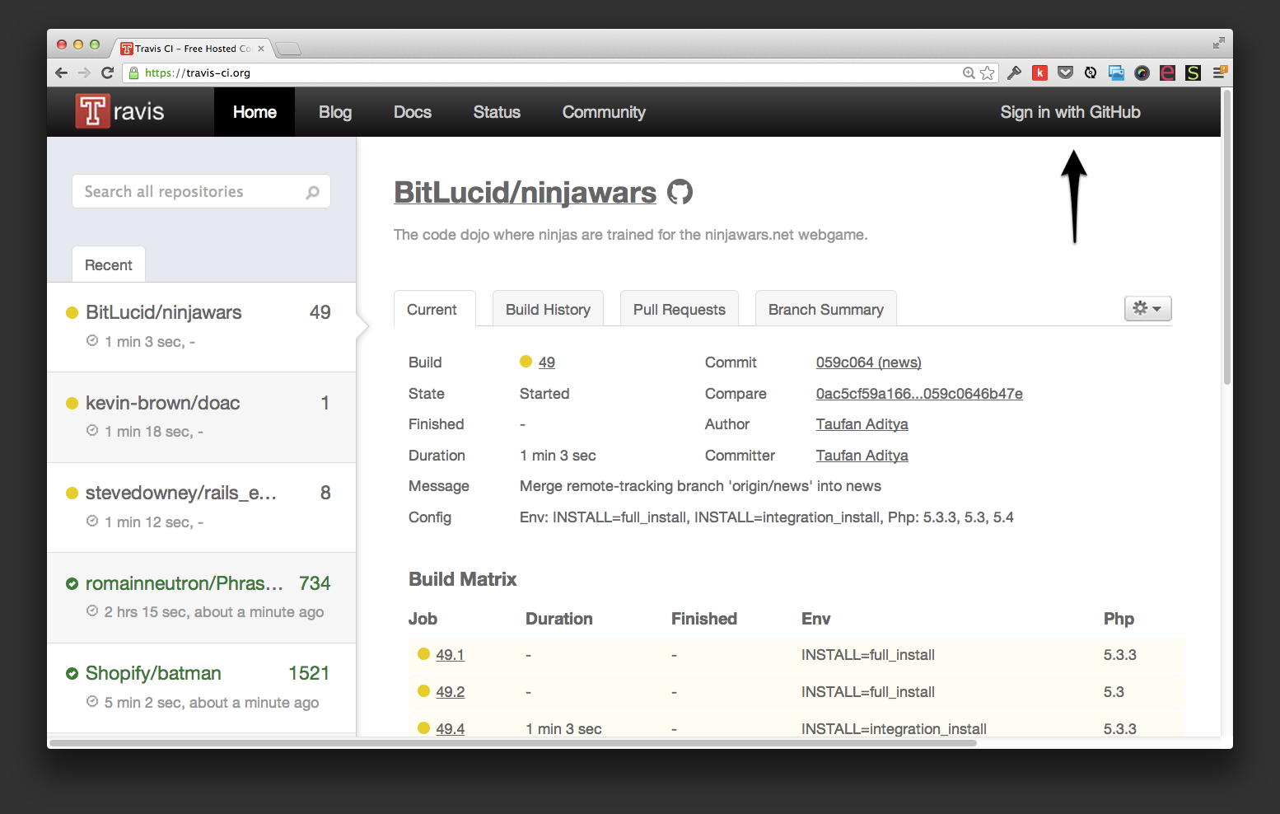
Task: Click the search magnifier icon in the sidebar
Action: pos(312,192)
